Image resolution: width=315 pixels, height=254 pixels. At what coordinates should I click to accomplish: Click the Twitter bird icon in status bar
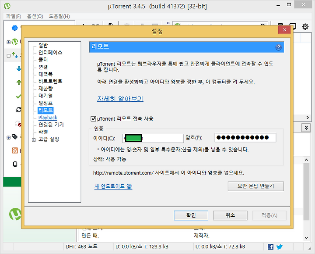click(279, 247)
